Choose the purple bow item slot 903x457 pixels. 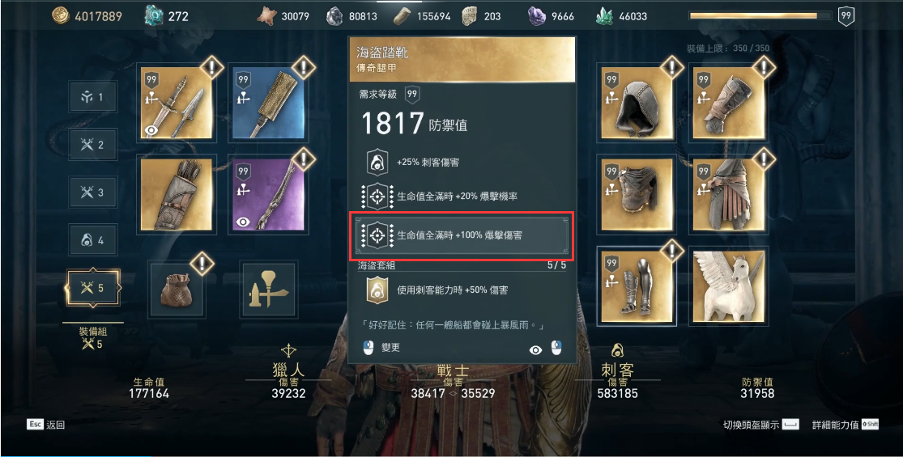tap(268, 195)
